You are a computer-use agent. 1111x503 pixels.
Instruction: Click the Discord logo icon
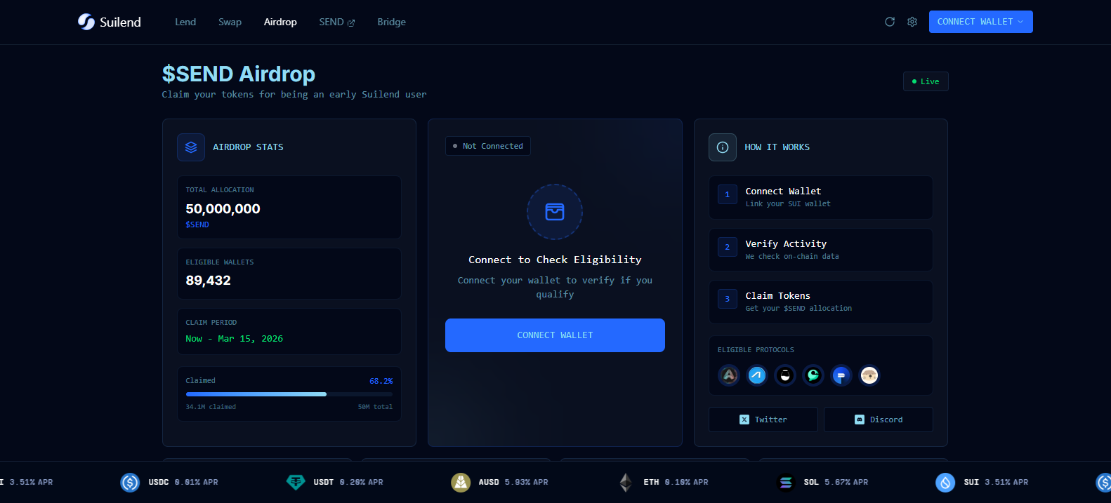[860, 420]
